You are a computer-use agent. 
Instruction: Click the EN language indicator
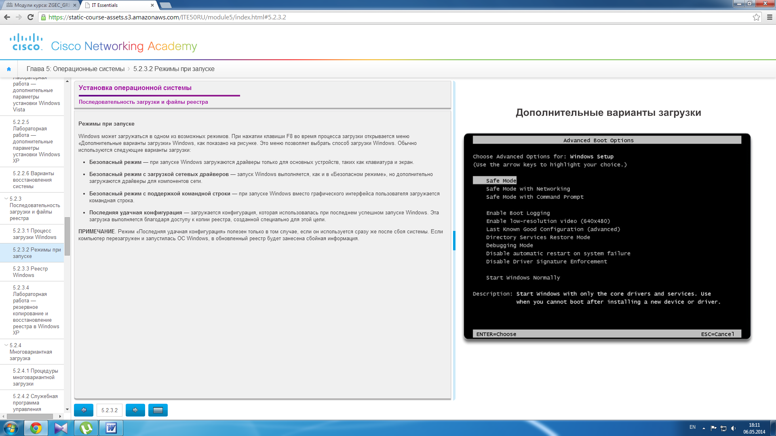pyautogui.click(x=692, y=427)
